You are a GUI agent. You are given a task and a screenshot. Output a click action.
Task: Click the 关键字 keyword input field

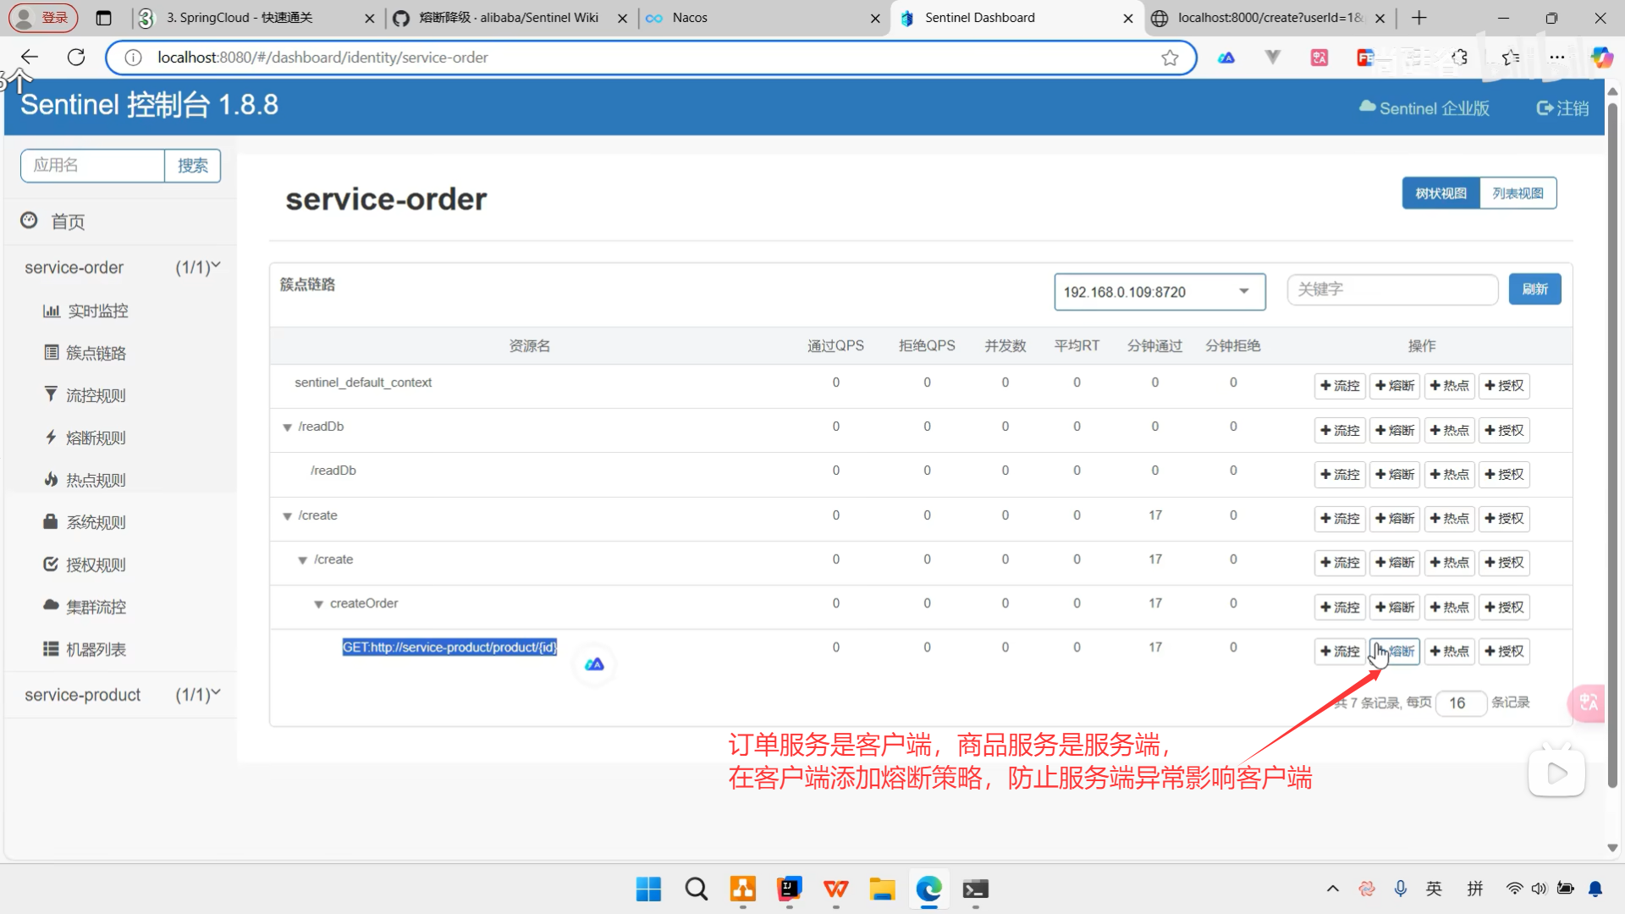1391,289
